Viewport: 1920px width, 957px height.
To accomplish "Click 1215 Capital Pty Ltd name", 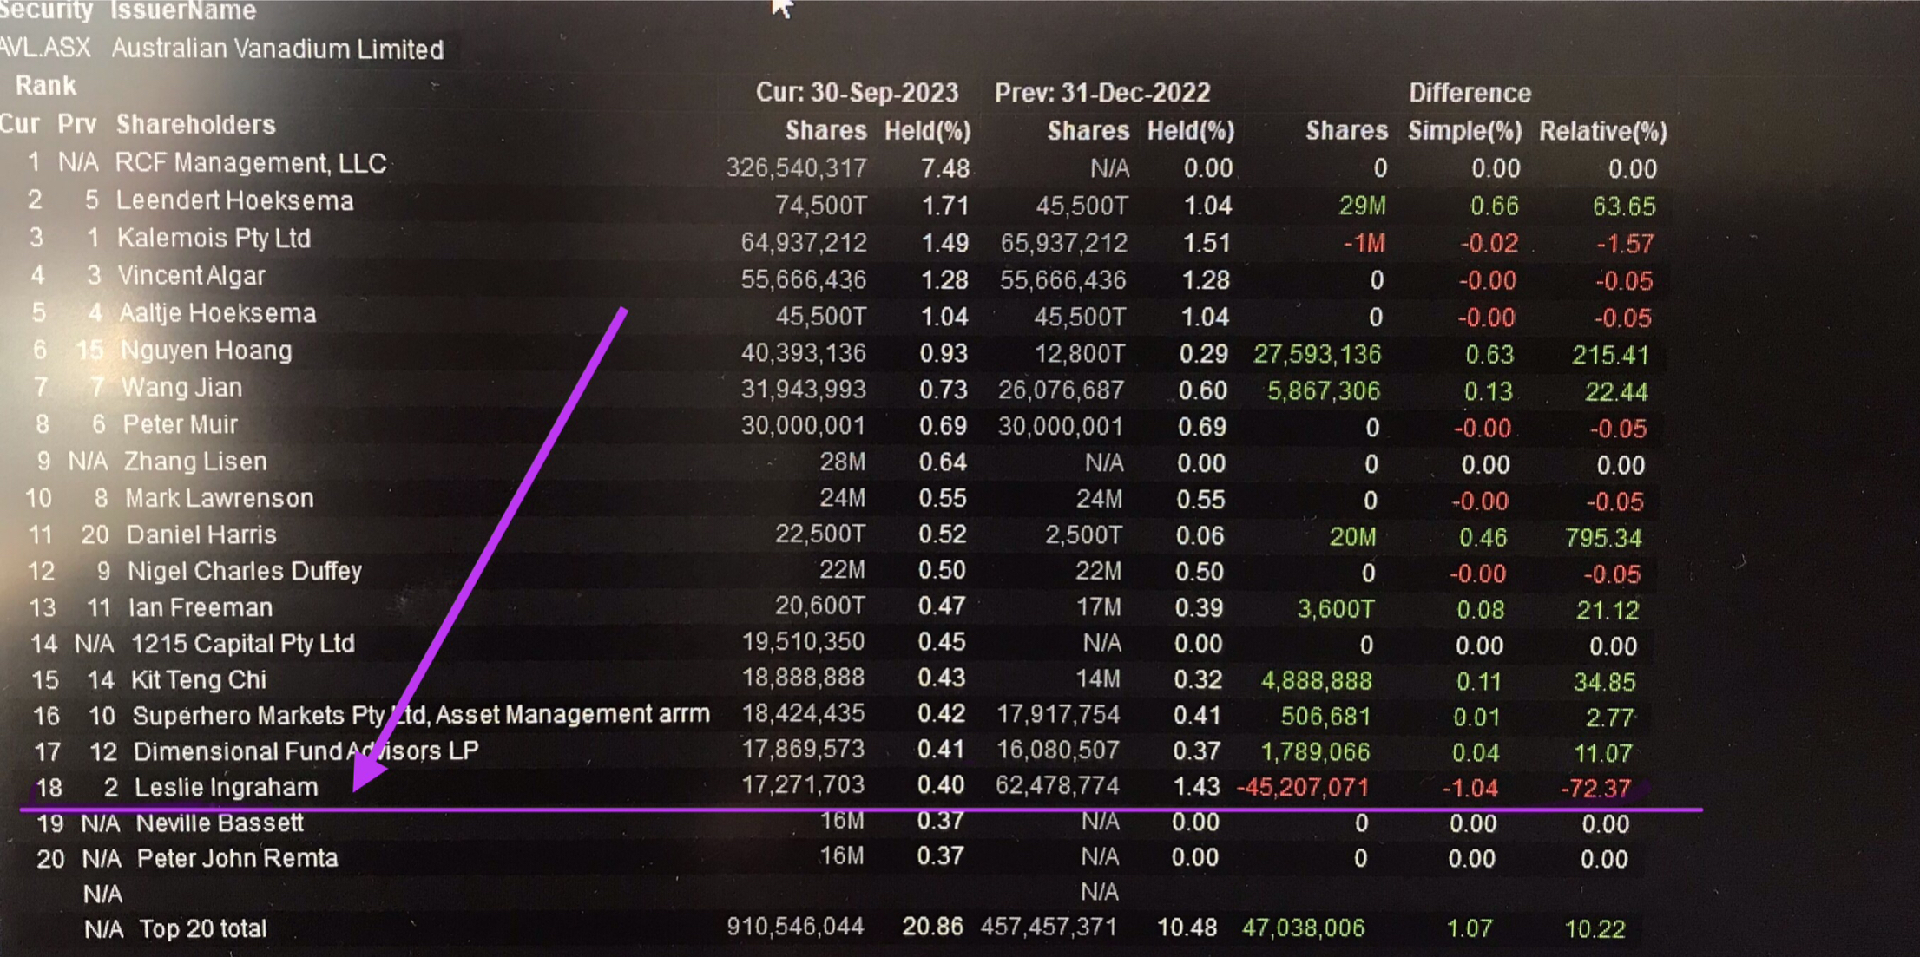I will tap(243, 644).
